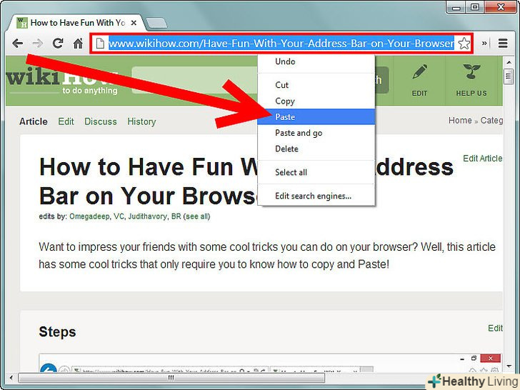This screenshot has width=520, height=390.
Task: Choose Paste from the context menu
Action: point(316,116)
